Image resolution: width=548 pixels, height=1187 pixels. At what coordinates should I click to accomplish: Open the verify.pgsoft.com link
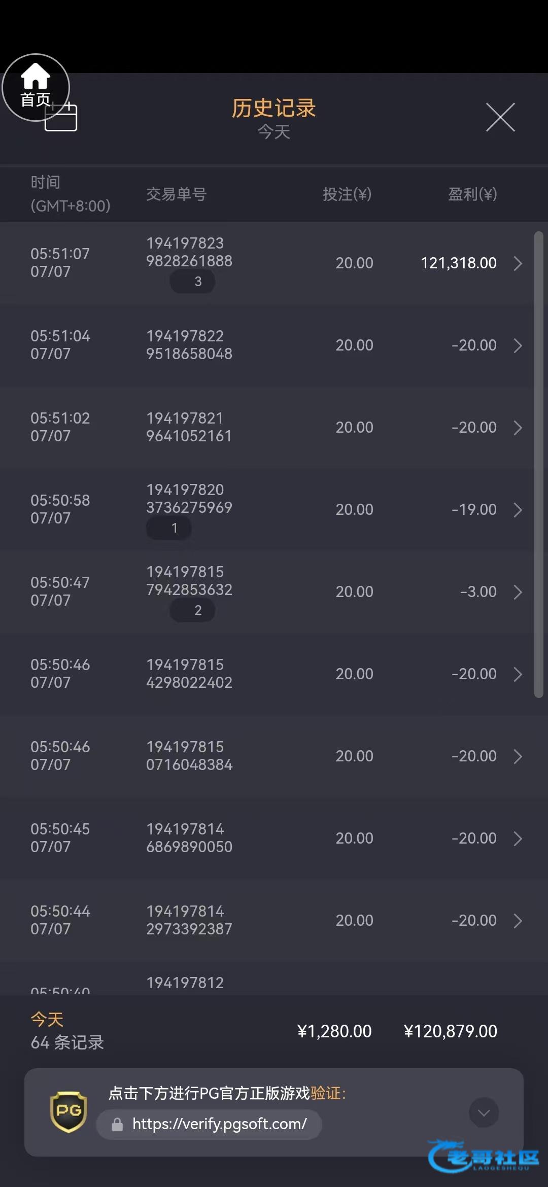coord(219,1124)
